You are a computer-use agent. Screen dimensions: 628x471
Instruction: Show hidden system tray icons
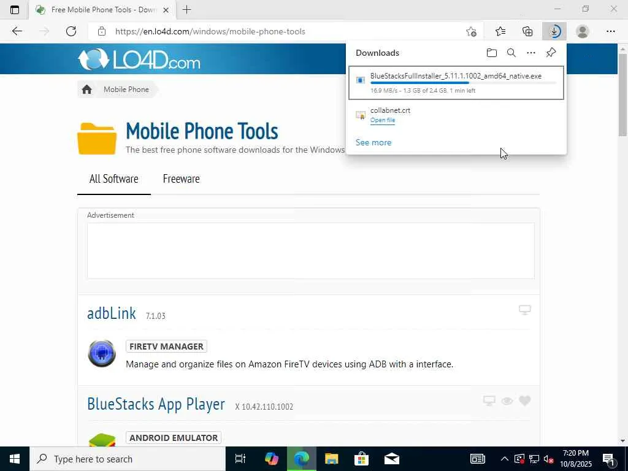(x=505, y=459)
